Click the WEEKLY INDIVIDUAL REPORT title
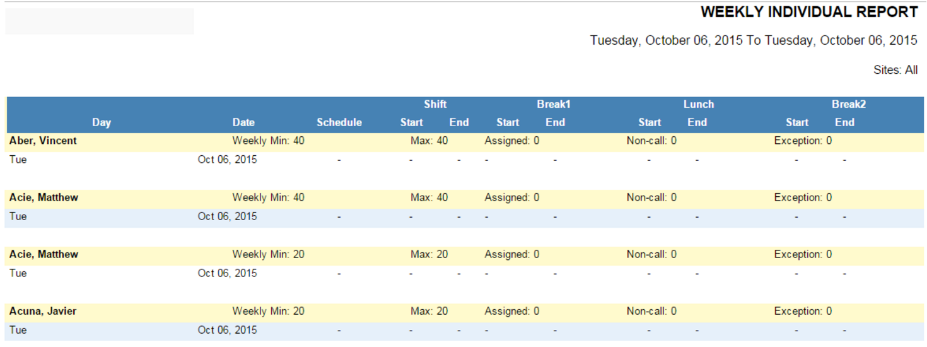927x347 pixels. point(808,12)
